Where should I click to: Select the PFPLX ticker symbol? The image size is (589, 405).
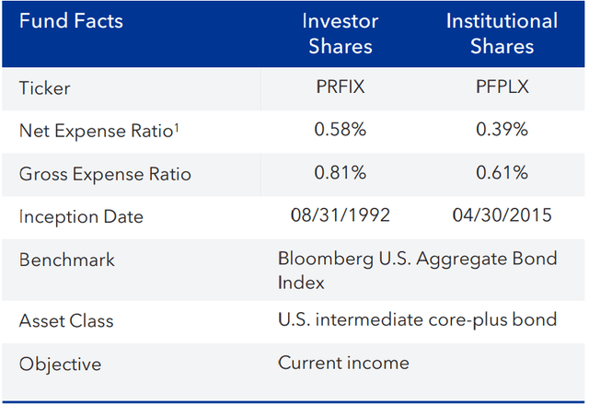pos(502,87)
